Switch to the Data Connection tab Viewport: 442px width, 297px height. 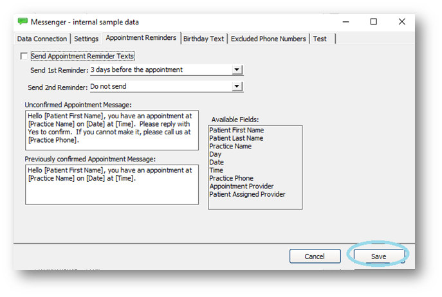click(42, 39)
